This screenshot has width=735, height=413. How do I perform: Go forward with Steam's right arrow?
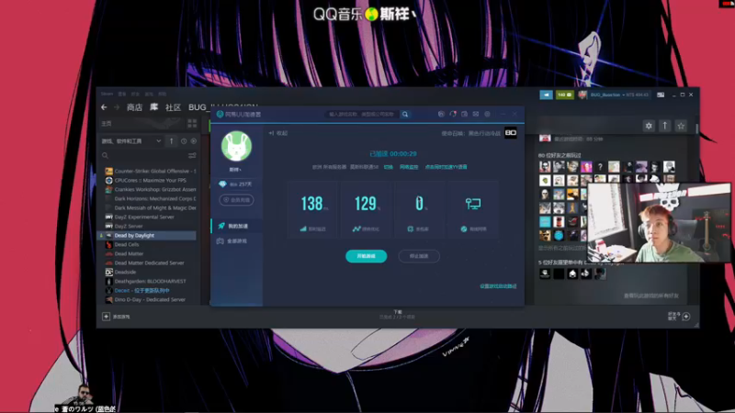point(117,107)
